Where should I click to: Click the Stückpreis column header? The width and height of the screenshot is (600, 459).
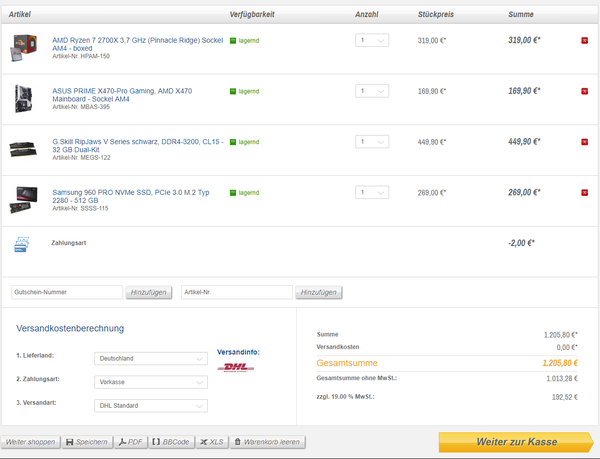coord(435,15)
